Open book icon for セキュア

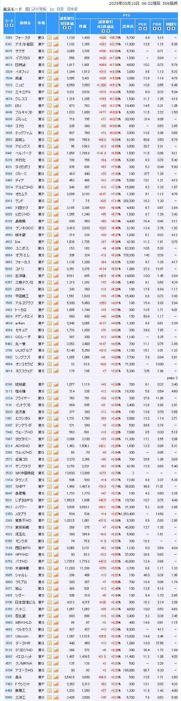50,330
